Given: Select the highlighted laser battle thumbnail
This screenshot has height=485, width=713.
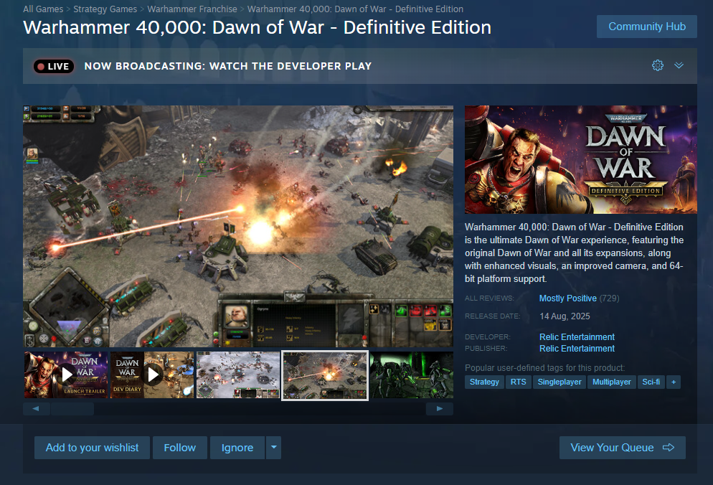Looking at the screenshot, I should [325, 375].
